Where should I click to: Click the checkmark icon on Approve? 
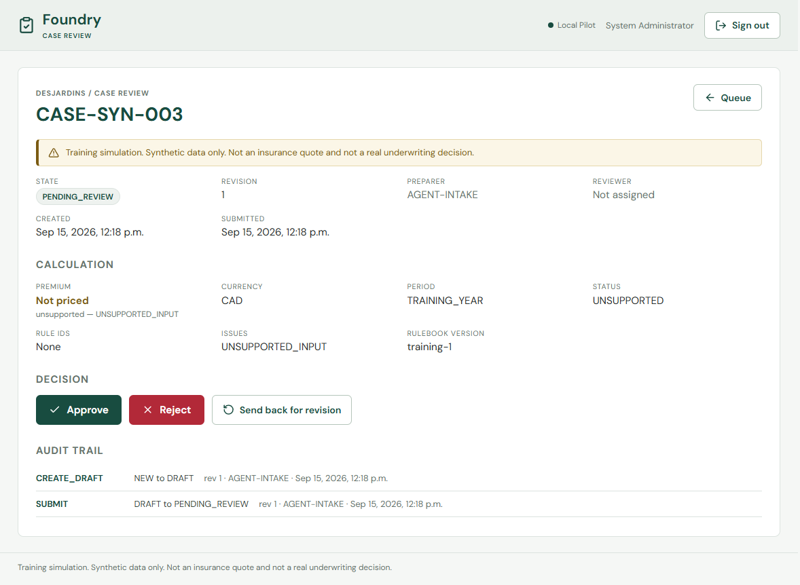pyautogui.click(x=54, y=409)
